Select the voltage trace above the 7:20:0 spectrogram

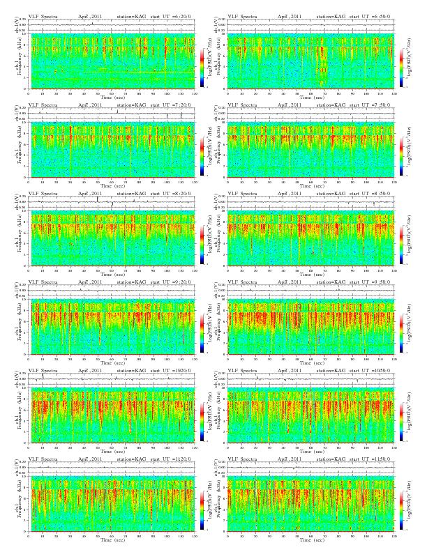[x=112, y=114]
